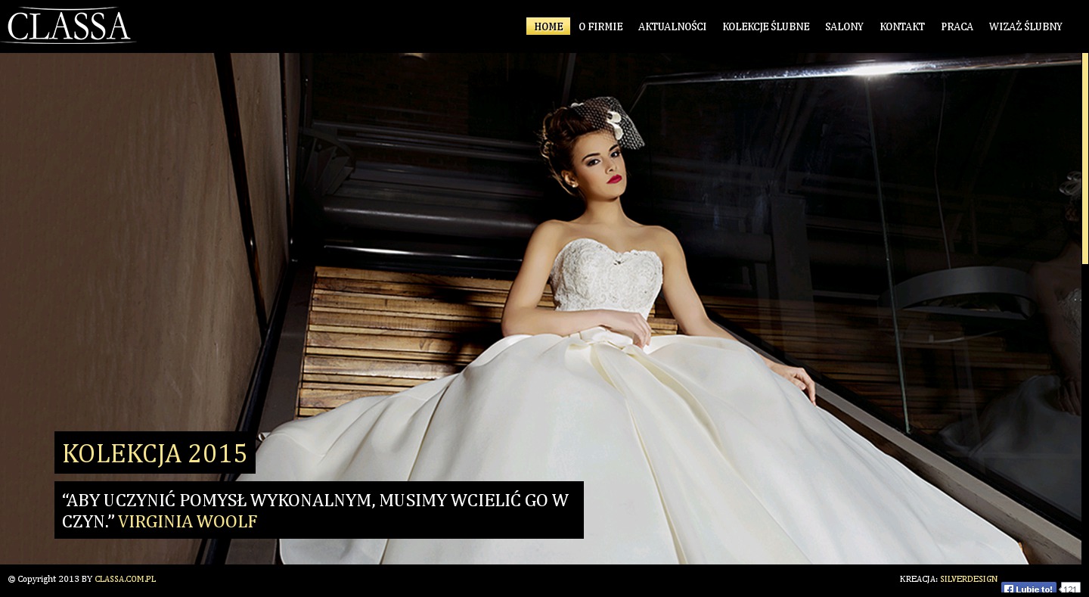1089x597 pixels.
Task: Visit the SILVERDESIGN credit link
Action: [968, 579]
